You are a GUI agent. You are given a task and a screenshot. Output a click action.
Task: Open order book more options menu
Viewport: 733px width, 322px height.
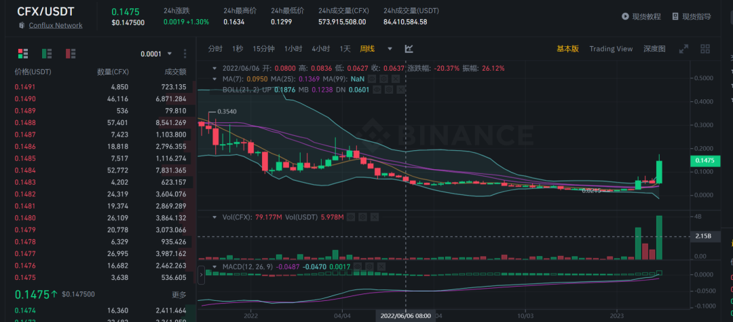pos(185,54)
